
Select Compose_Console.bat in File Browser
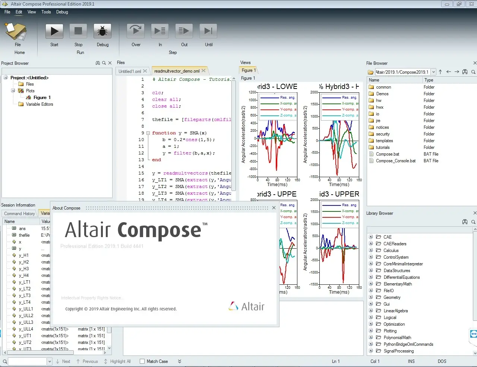[395, 161]
